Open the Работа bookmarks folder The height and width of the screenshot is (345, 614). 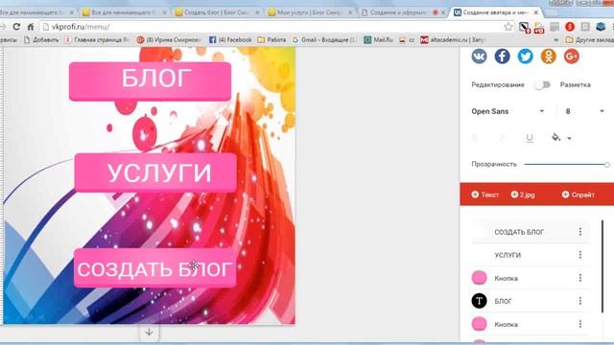(x=272, y=40)
